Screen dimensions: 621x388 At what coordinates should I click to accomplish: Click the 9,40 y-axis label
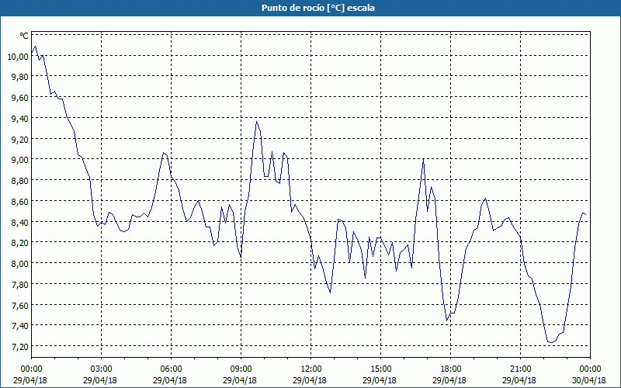coord(20,119)
